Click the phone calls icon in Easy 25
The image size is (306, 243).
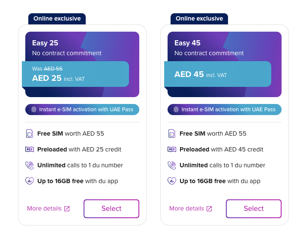pyautogui.click(x=30, y=165)
